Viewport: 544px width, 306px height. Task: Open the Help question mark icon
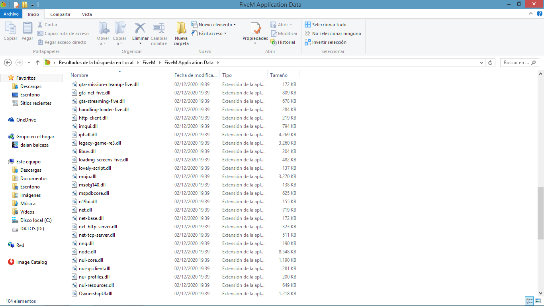coord(539,14)
